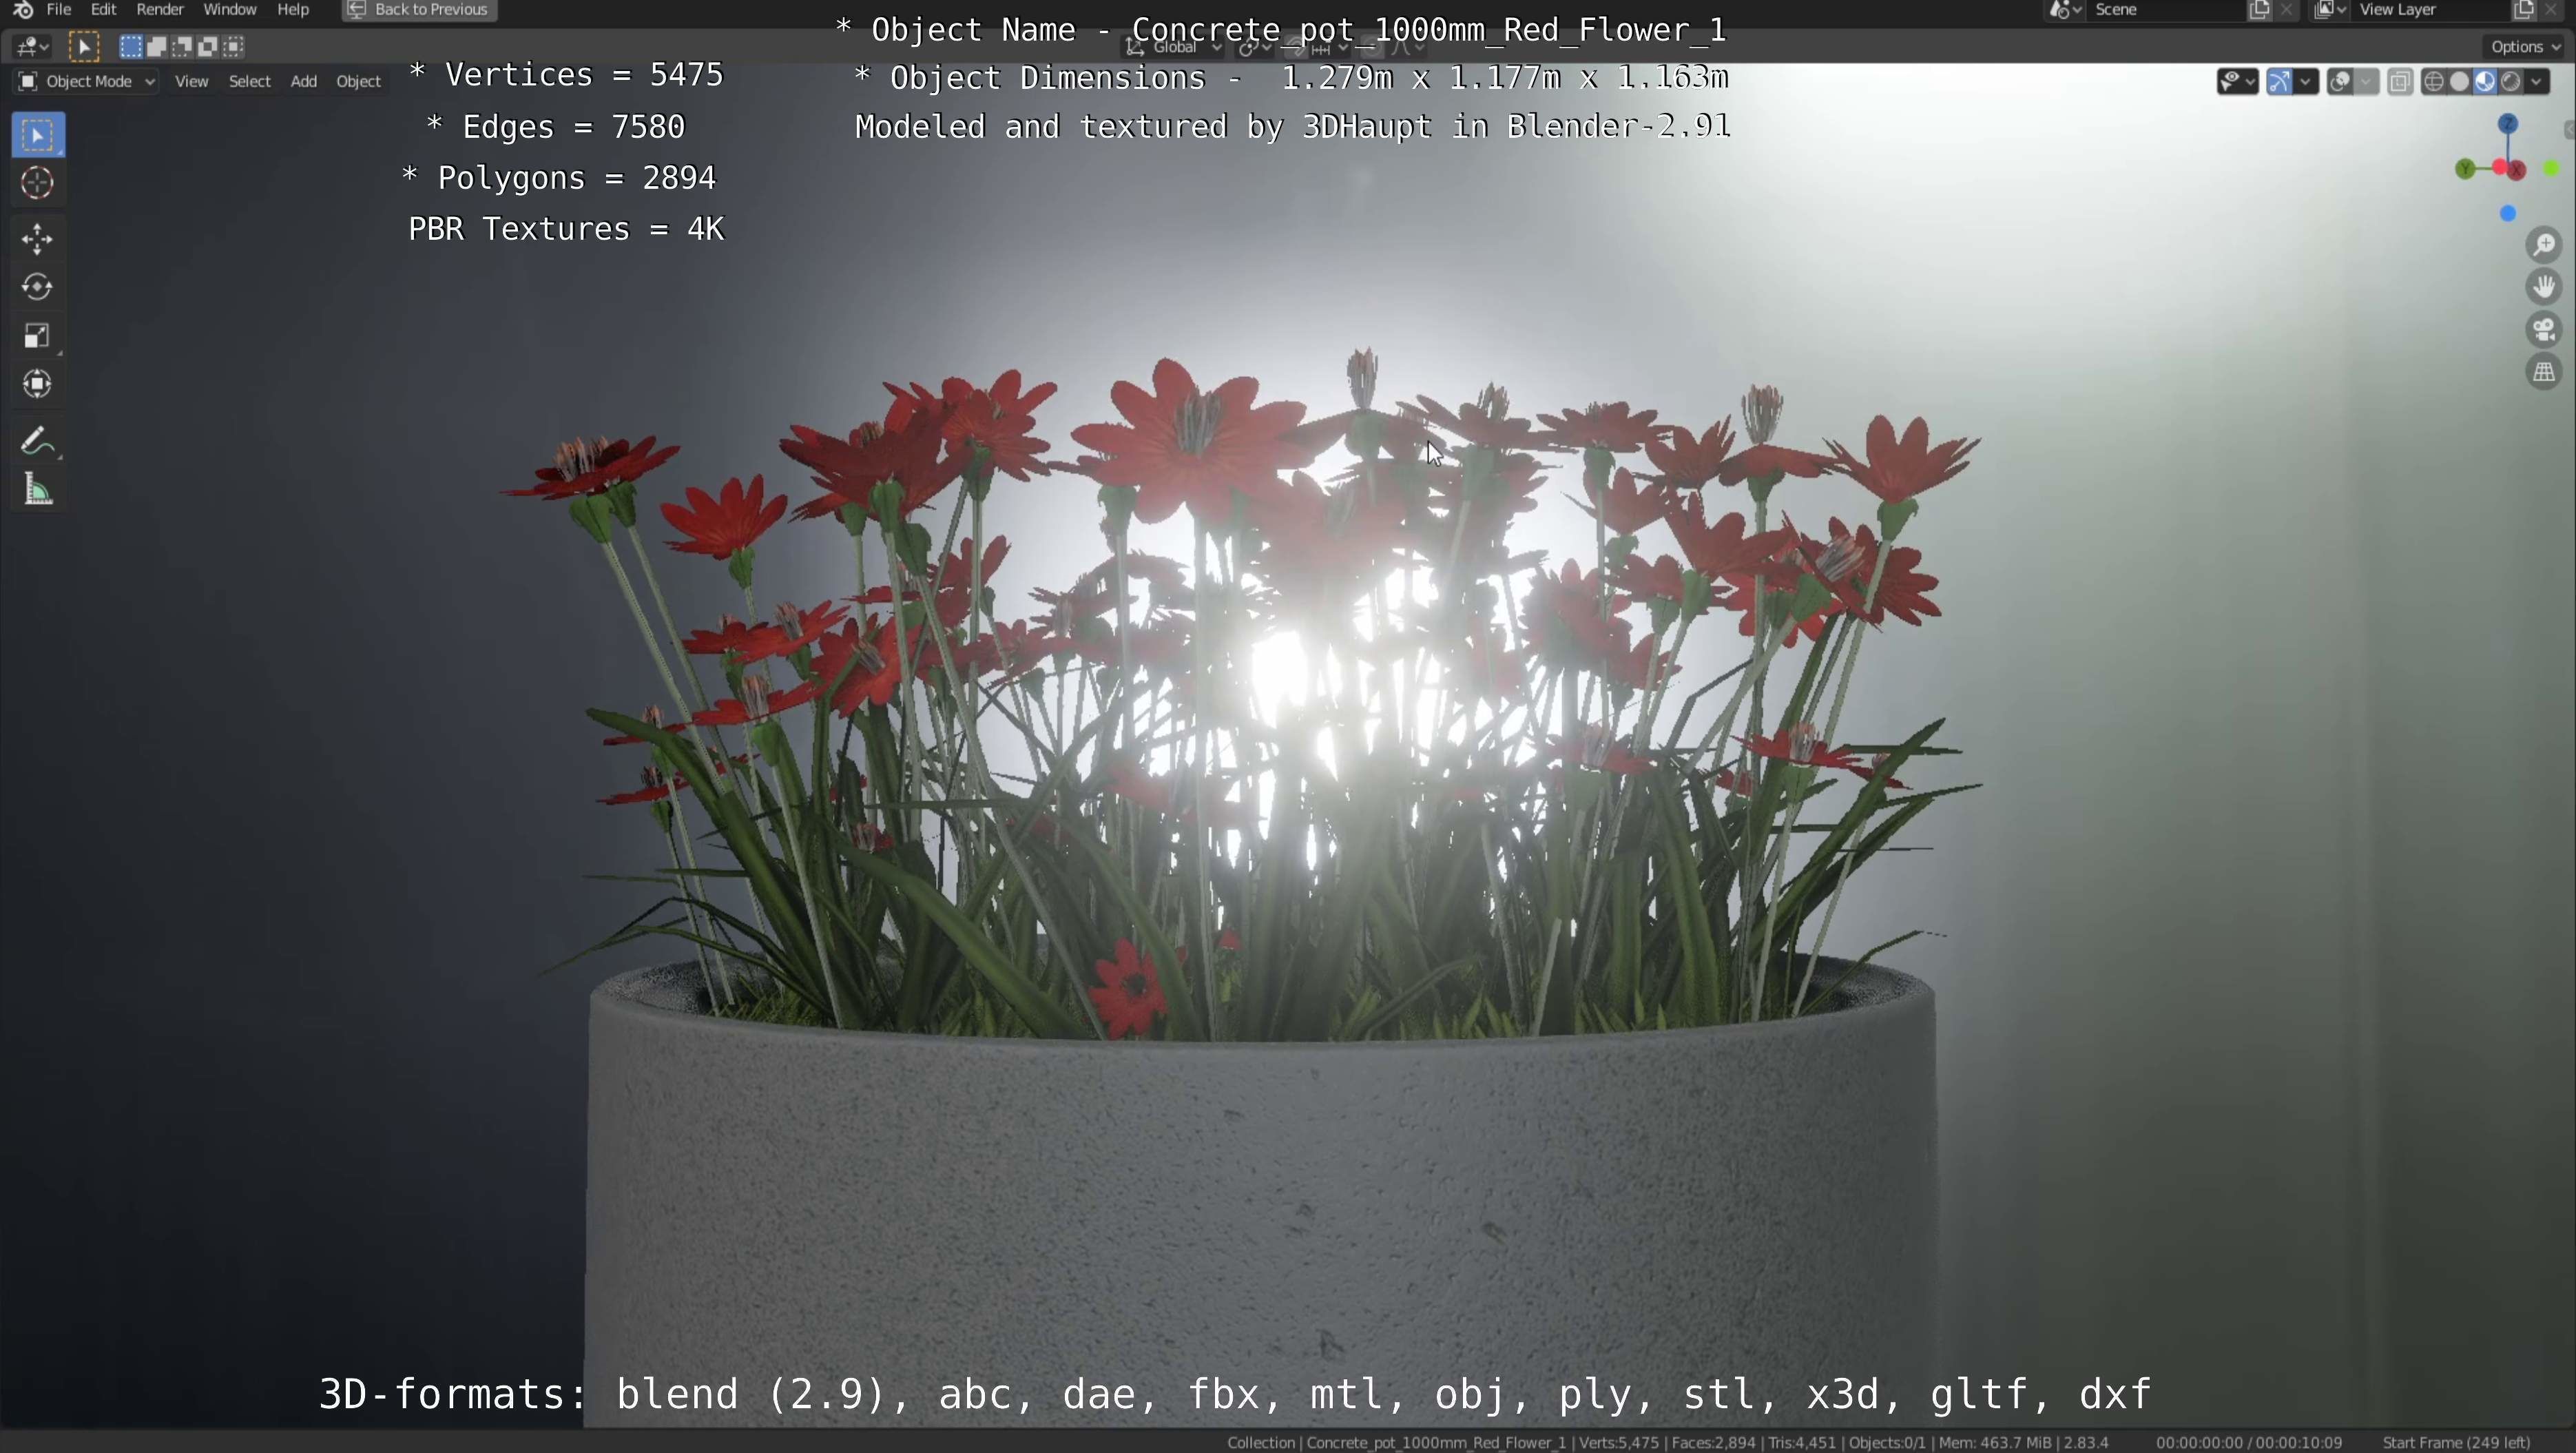Switch to rendered viewport shading
This screenshot has height=1453, width=2576.
pos(2511,82)
